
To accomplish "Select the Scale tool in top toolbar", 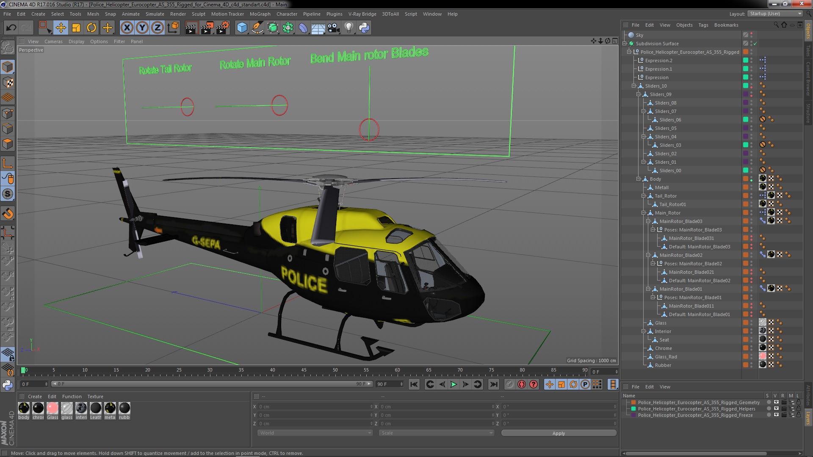I will [76, 28].
